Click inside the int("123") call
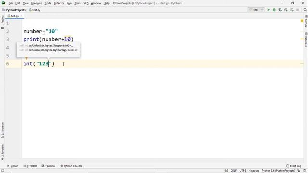 pyautogui.click(x=39, y=64)
